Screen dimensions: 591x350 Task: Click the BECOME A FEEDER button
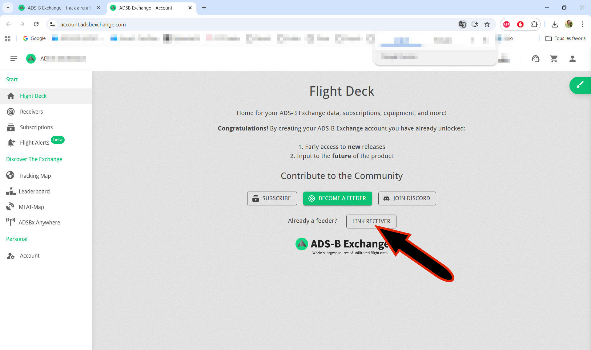(337, 198)
